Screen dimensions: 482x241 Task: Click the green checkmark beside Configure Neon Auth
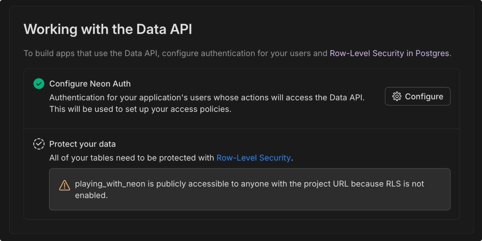point(39,83)
